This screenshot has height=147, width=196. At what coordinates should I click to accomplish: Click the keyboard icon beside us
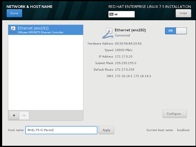coord(111,14)
